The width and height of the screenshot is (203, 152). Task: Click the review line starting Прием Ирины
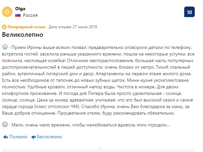(x=101, y=48)
